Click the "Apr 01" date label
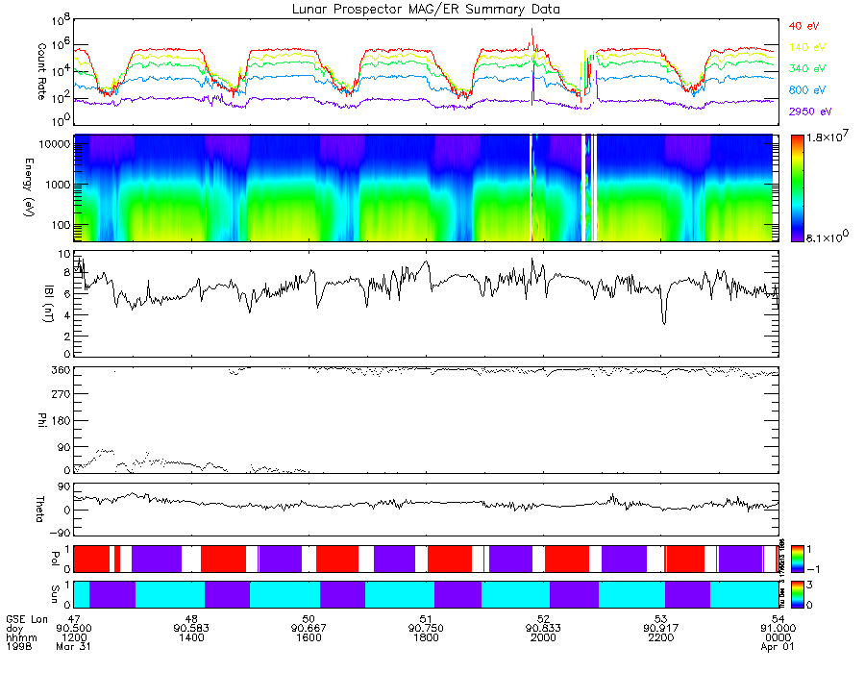The height and width of the screenshot is (673, 865). point(778,646)
